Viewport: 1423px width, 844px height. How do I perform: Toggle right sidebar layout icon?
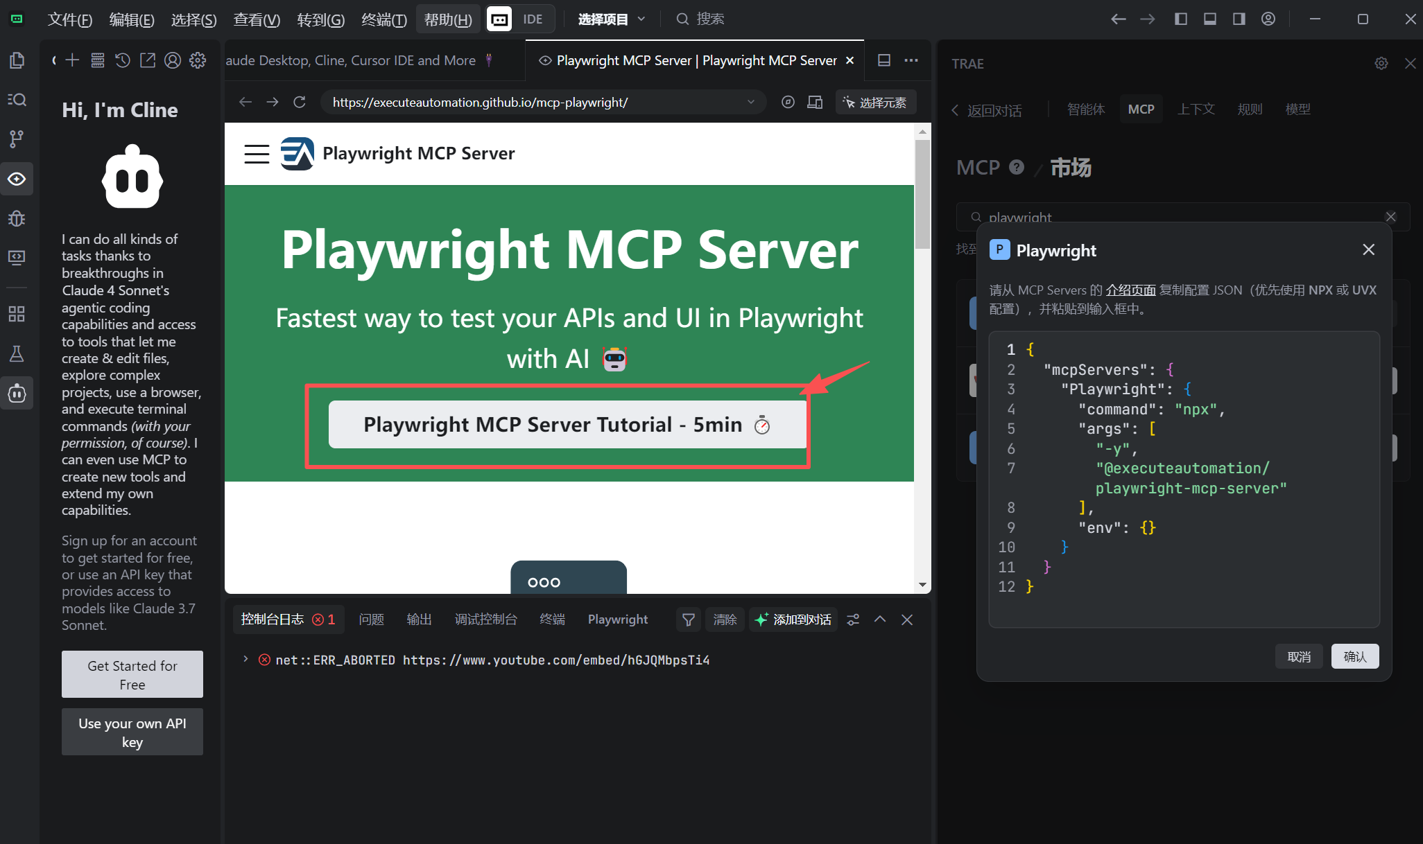pyautogui.click(x=1239, y=19)
